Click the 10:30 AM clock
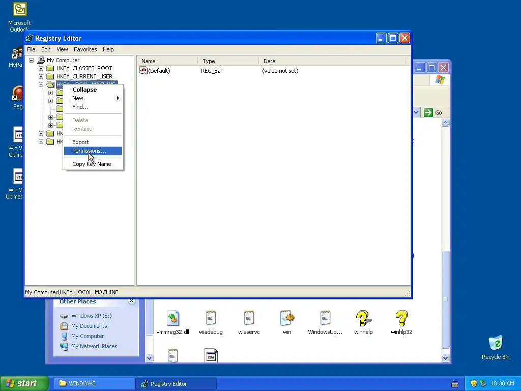The width and height of the screenshot is (521, 391). (x=502, y=384)
